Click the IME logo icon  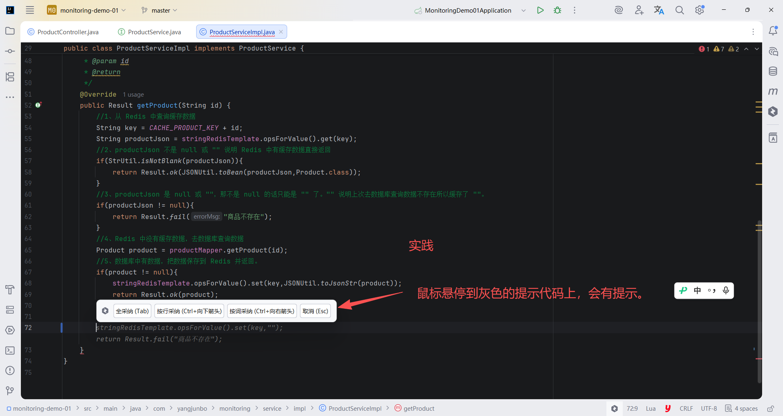tap(683, 290)
